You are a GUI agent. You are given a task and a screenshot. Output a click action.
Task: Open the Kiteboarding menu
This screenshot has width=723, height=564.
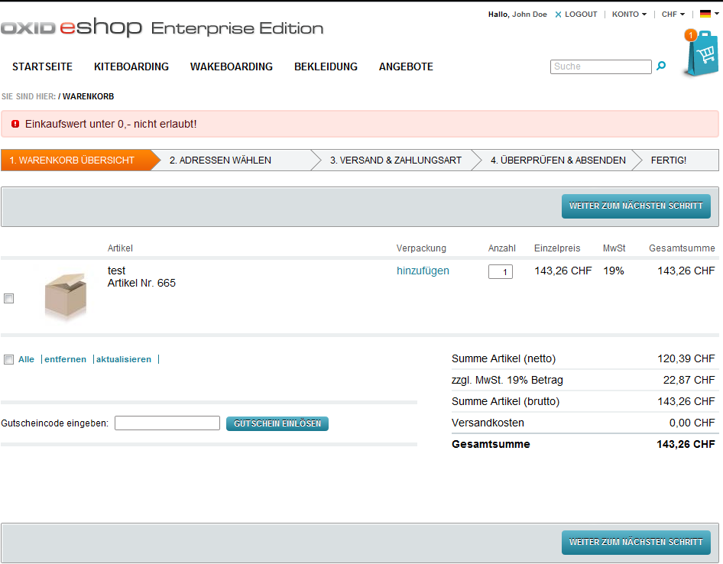pyautogui.click(x=131, y=66)
